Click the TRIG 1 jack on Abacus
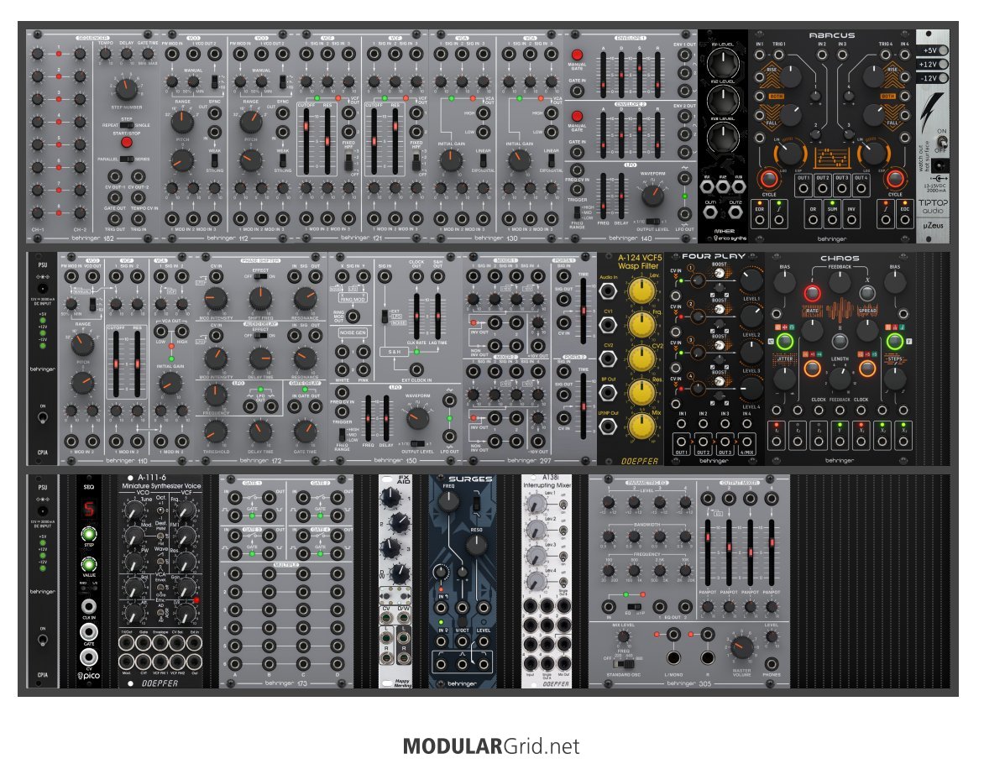Screen dimensions: 984x764 [779, 55]
